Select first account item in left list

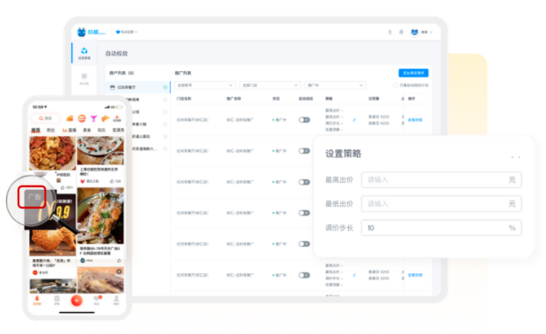click(x=138, y=87)
